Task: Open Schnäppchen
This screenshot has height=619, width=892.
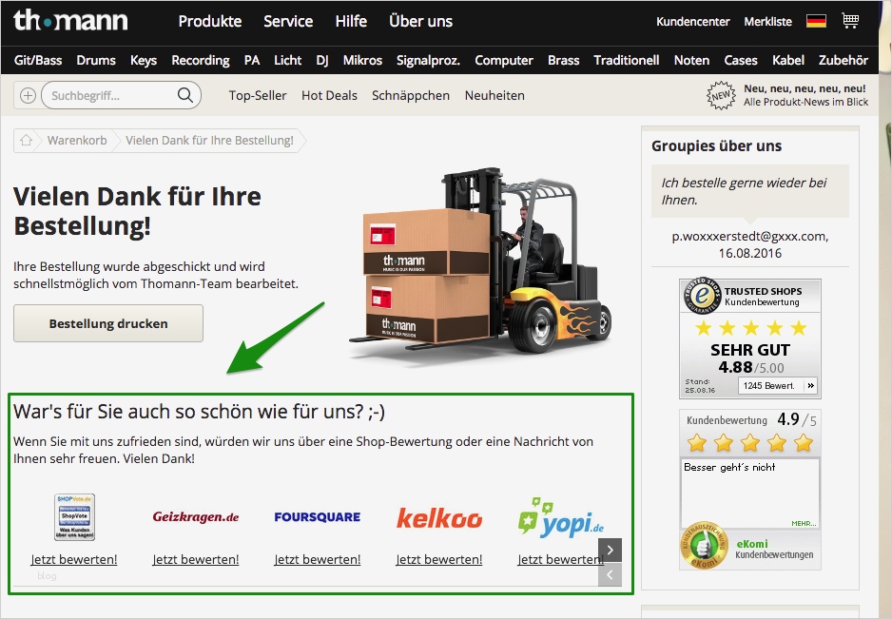Action: [x=411, y=96]
